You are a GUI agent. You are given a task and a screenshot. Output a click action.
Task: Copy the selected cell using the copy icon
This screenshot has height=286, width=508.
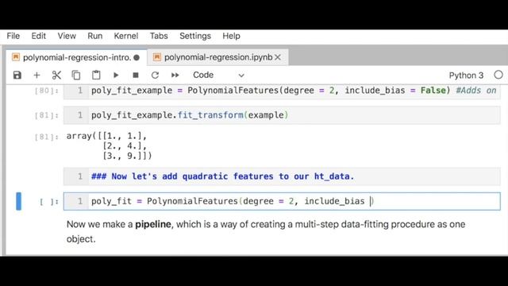(x=76, y=75)
